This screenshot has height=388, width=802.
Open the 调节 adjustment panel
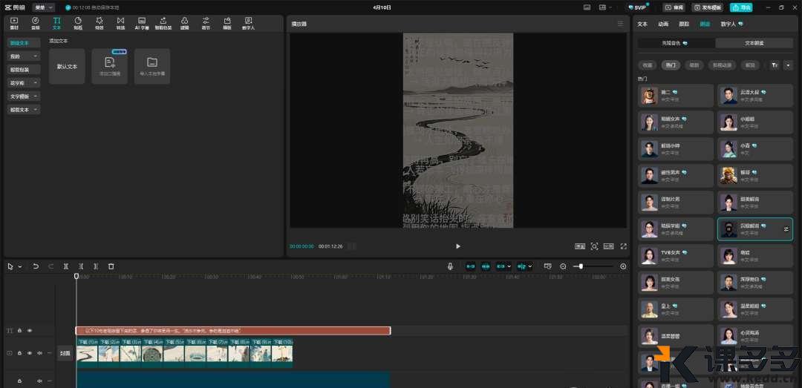206,23
